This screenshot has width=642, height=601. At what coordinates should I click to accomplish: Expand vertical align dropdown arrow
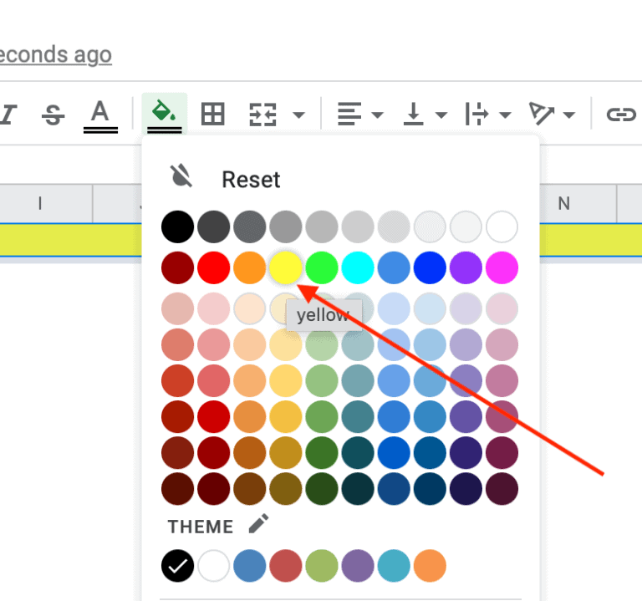pos(441,115)
